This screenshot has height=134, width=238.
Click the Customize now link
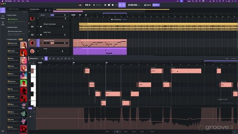[x=13, y=19]
